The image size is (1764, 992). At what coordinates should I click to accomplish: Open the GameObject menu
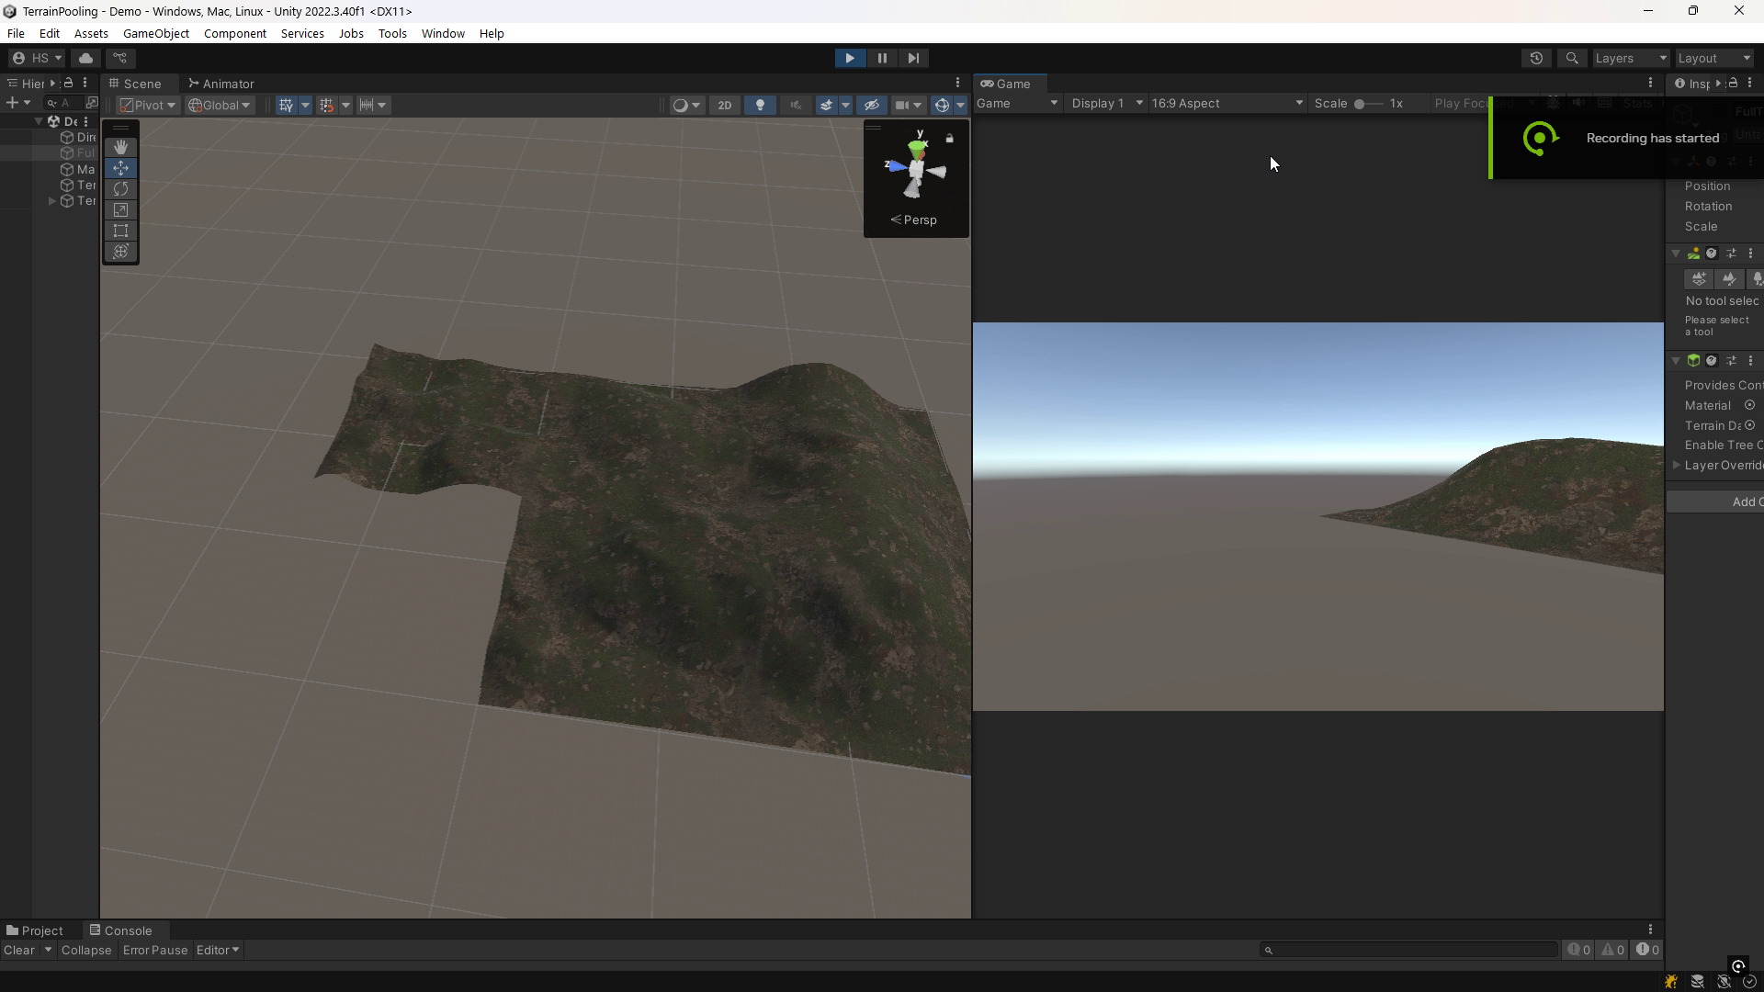point(156,33)
